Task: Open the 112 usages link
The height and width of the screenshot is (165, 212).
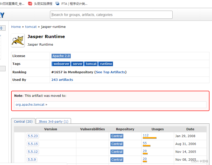Action: click(146, 135)
